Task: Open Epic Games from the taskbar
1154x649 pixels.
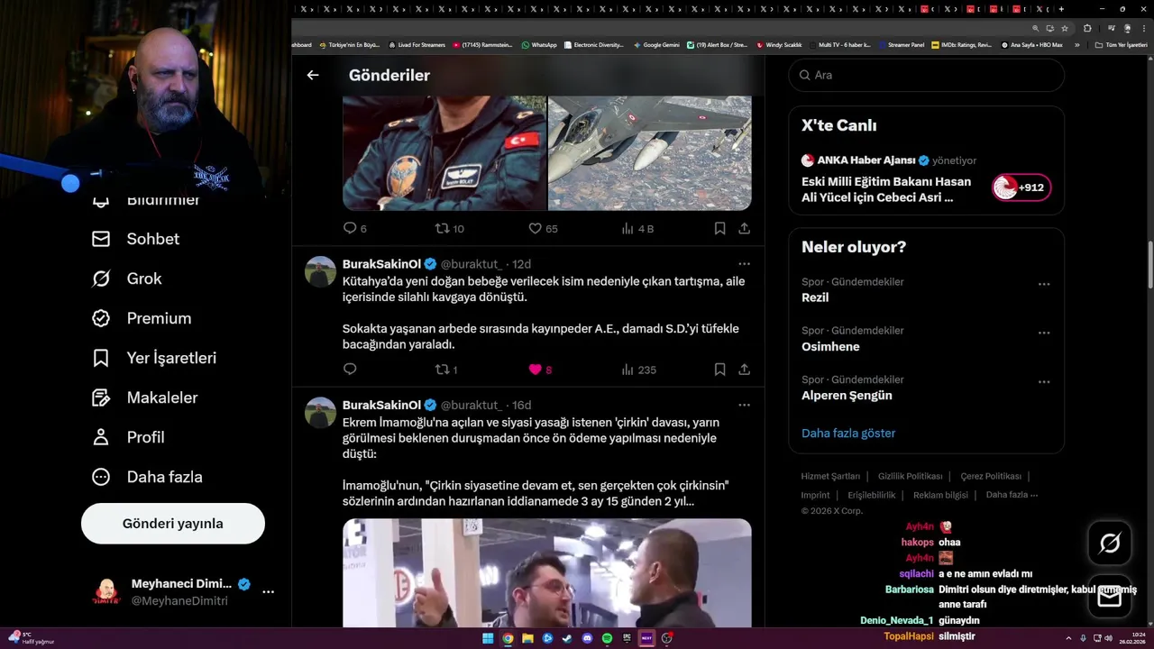Action: (627, 638)
